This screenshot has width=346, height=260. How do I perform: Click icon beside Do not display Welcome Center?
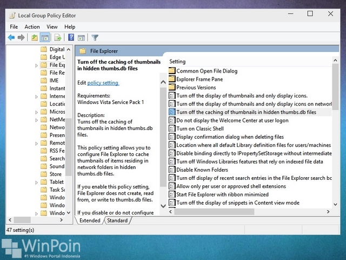pos(172,120)
